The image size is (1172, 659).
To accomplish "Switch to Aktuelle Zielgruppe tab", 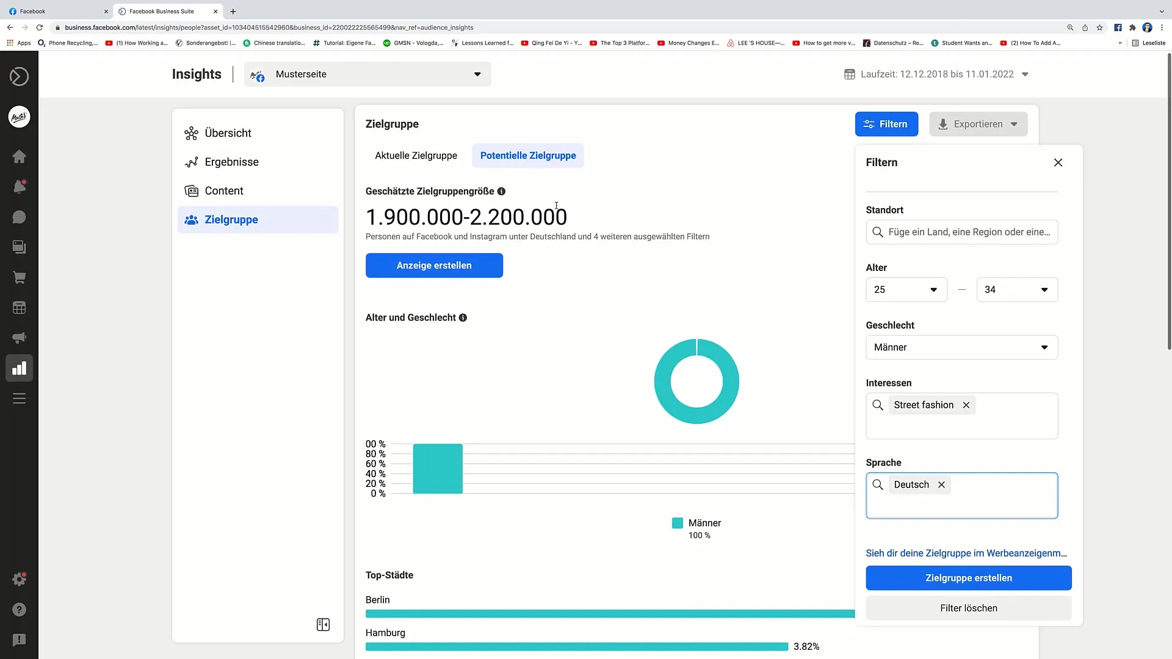I will pos(415,154).
